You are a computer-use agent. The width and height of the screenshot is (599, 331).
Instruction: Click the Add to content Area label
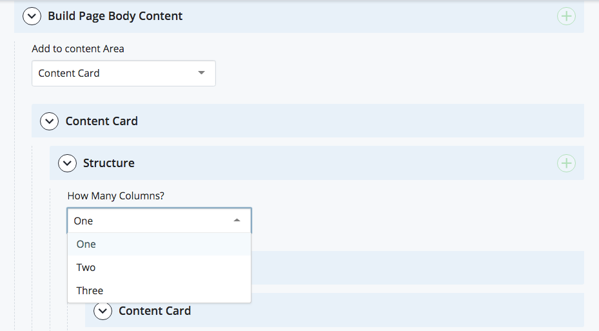point(78,49)
